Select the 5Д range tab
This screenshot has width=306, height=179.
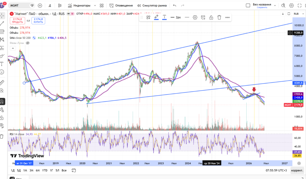pos(19,170)
